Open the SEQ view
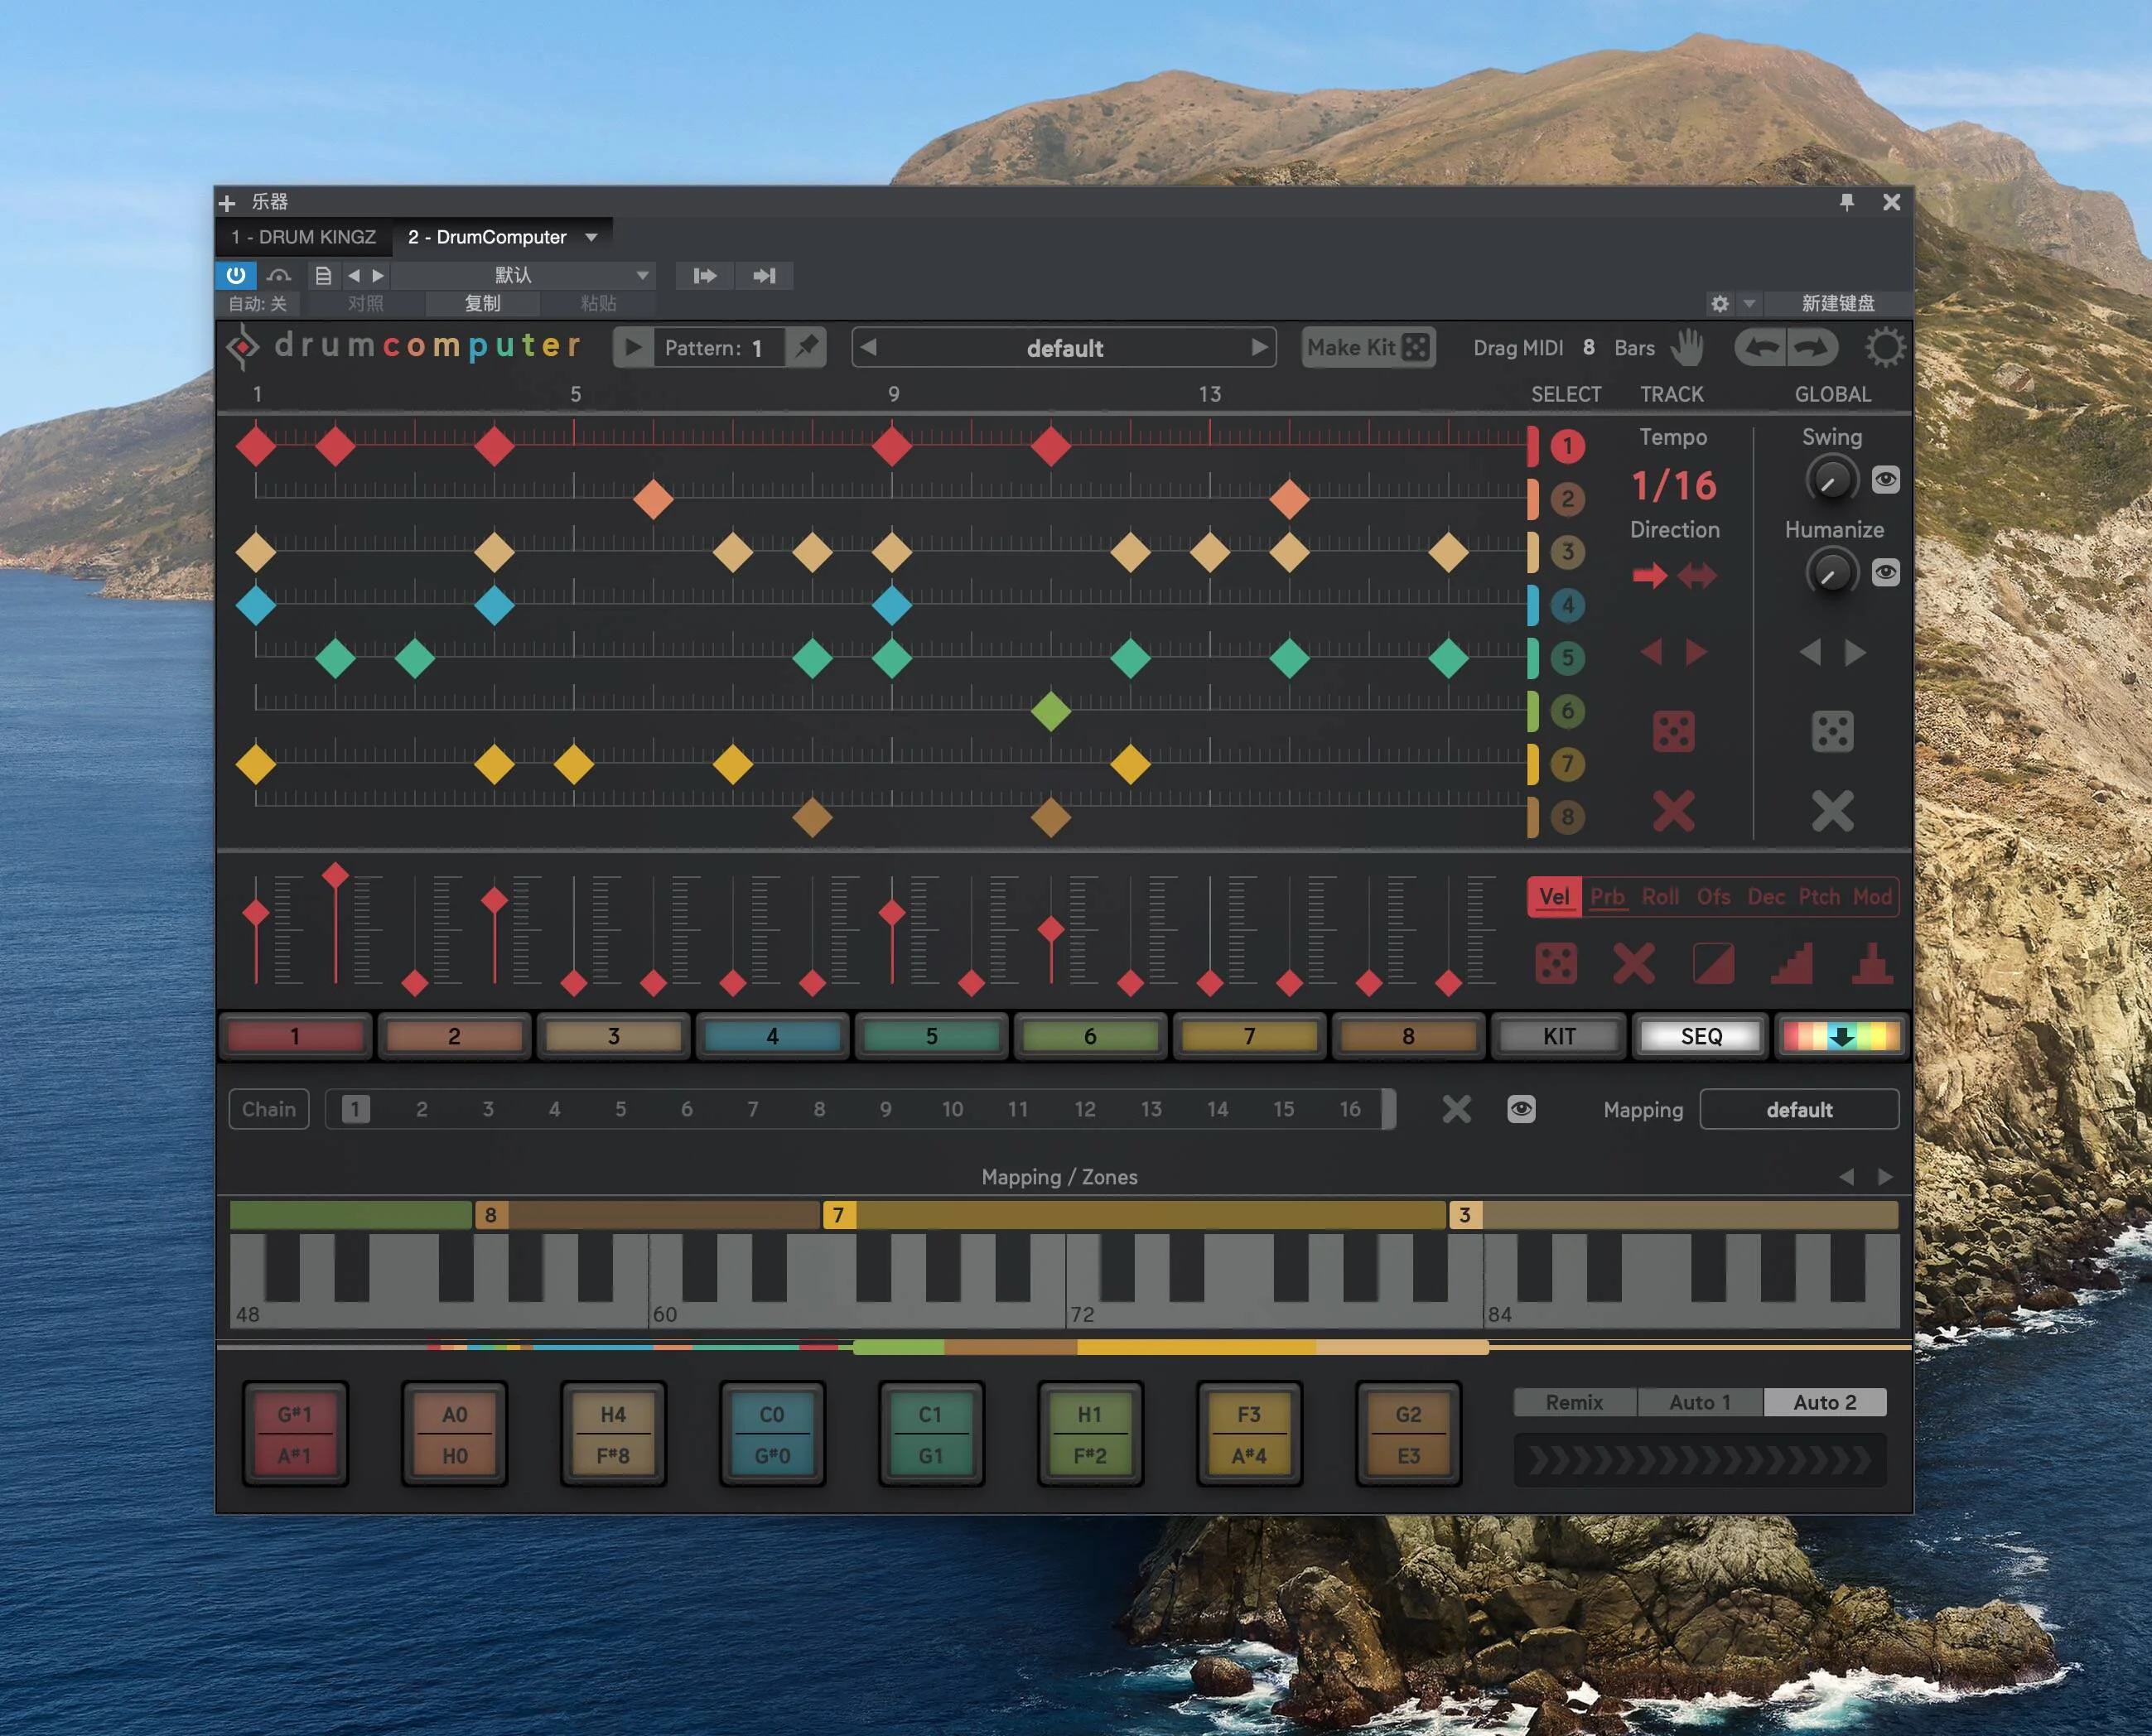Image resolution: width=2152 pixels, height=1736 pixels. (x=1700, y=1036)
